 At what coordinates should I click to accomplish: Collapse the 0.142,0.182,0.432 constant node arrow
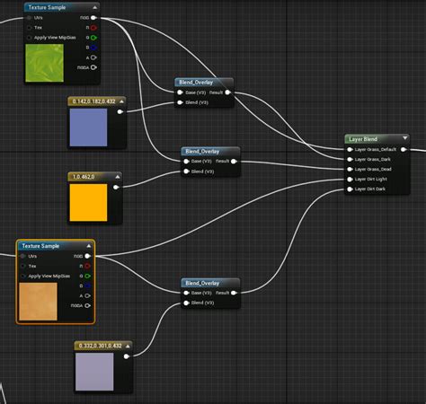(x=121, y=101)
